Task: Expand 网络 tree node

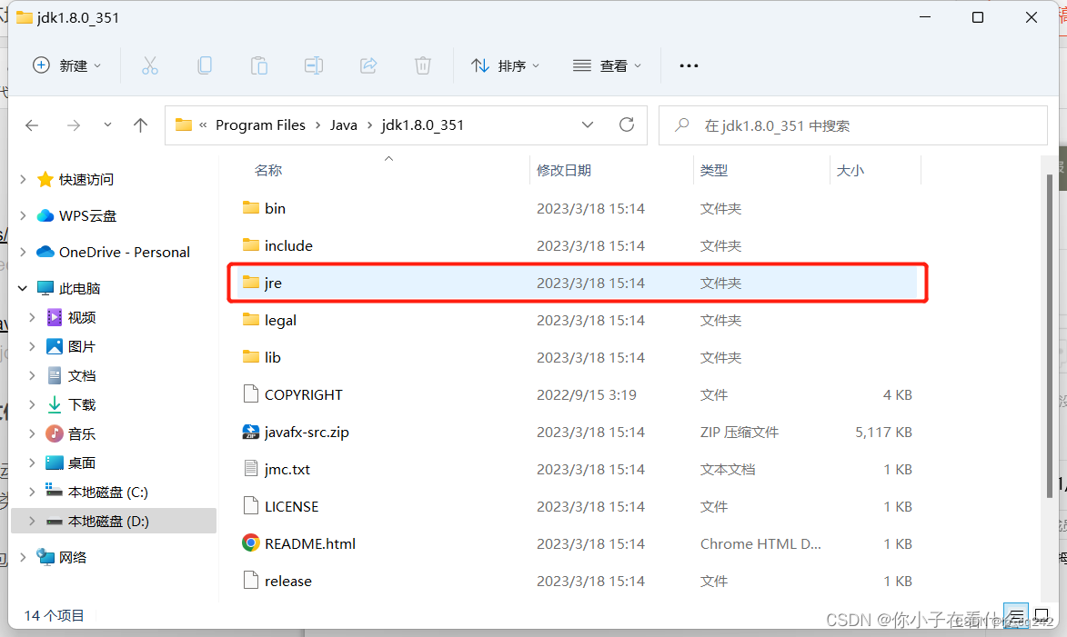Action: tap(23, 557)
